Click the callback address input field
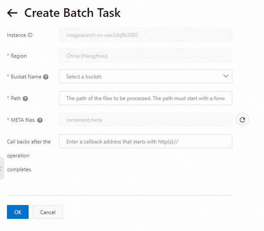This screenshot has width=264, height=231. [145, 141]
